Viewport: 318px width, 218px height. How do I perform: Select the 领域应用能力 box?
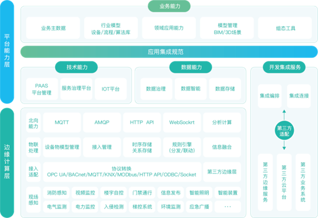tap(169, 28)
